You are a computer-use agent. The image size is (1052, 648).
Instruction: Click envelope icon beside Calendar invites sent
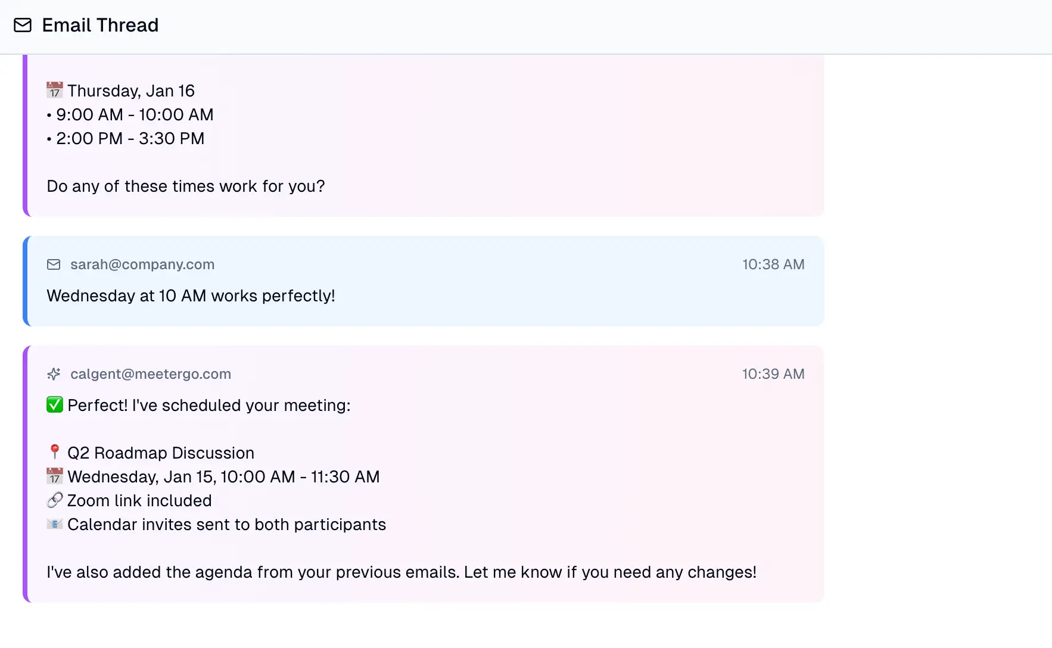[x=55, y=524]
